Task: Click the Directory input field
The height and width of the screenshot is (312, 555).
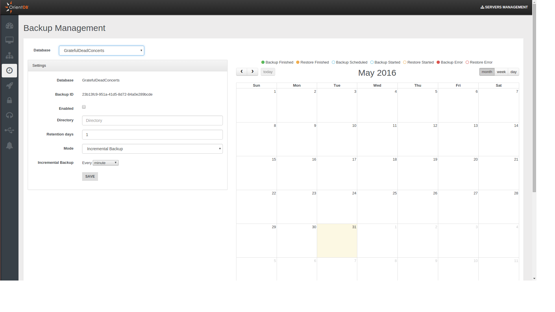Action: pyautogui.click(x=152, y=120)
